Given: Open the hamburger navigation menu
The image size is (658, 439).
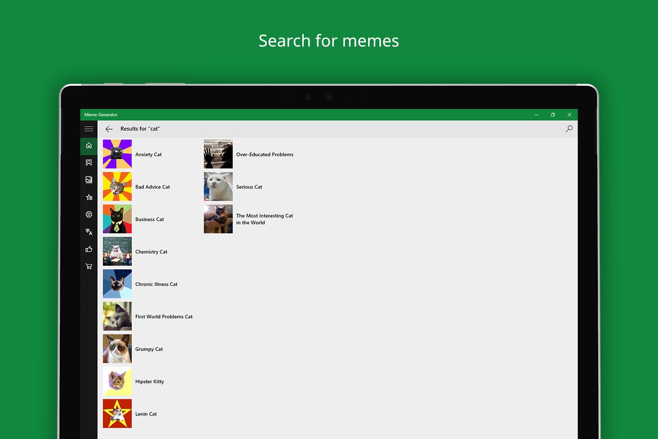Looking at the screenshot, I should (88, 129).
